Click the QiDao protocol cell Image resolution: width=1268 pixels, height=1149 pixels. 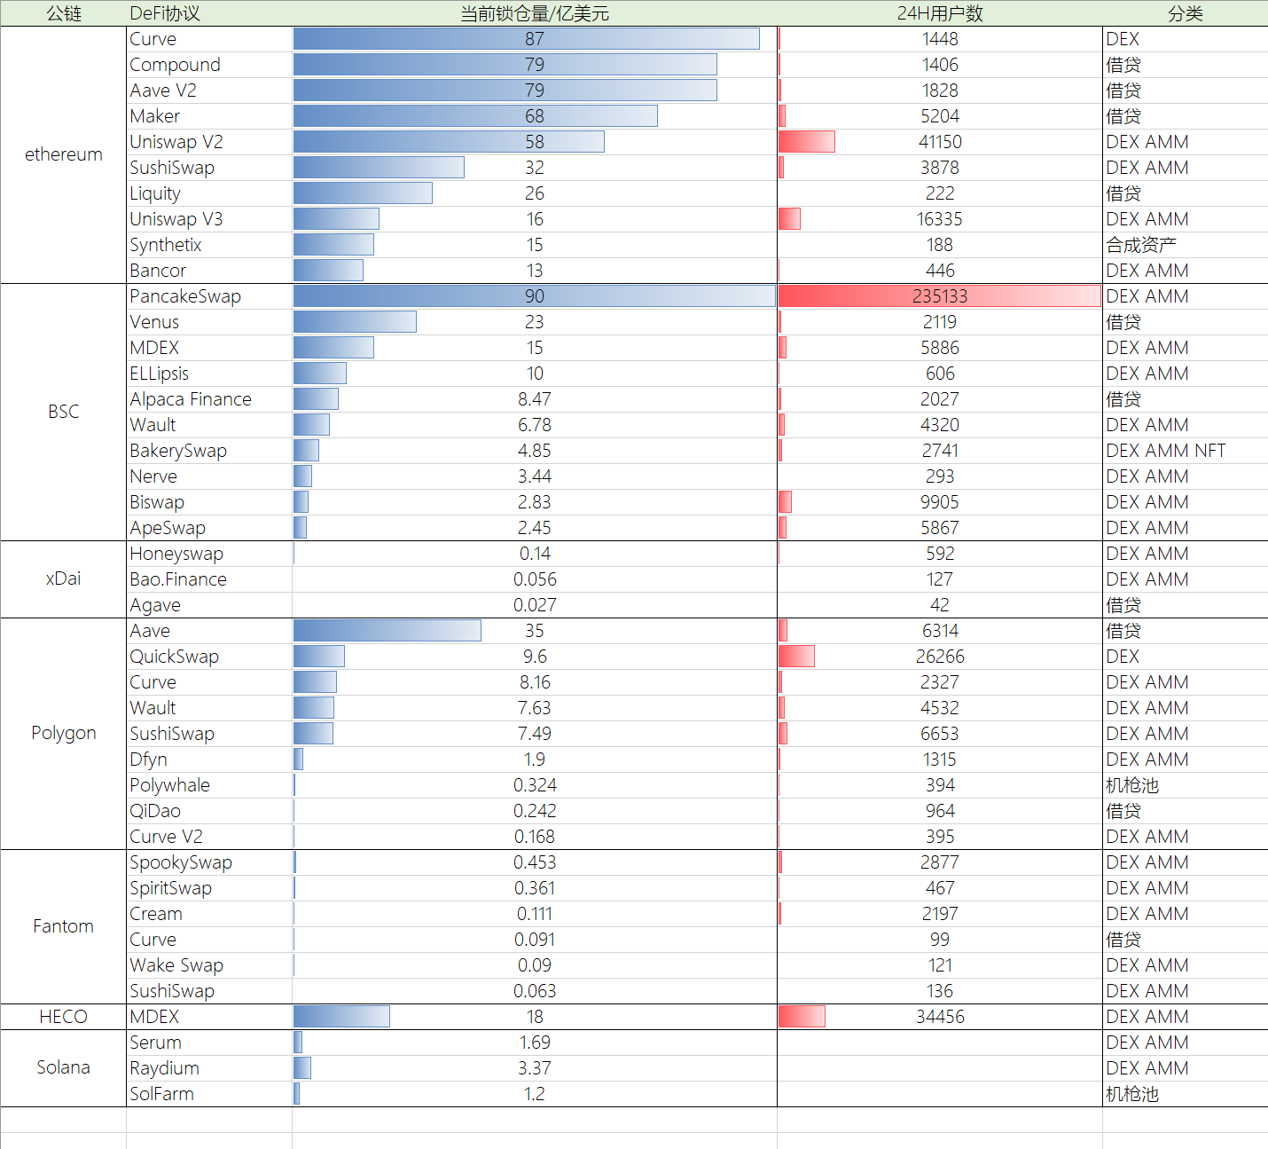[209, 811]
